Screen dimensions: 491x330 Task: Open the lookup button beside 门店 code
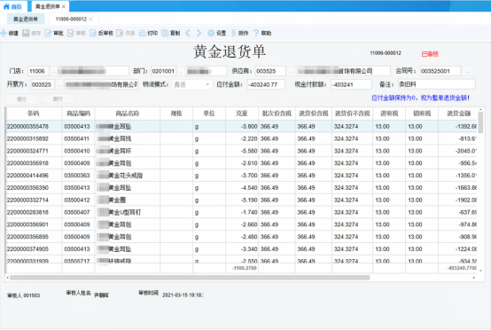(53, 71)
